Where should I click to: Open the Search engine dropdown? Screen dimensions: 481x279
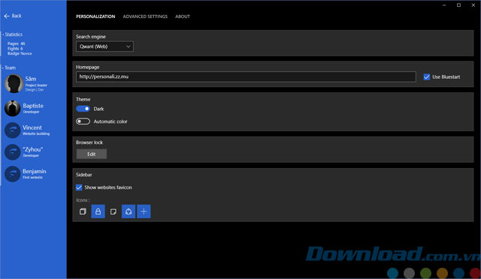[104, 46]
